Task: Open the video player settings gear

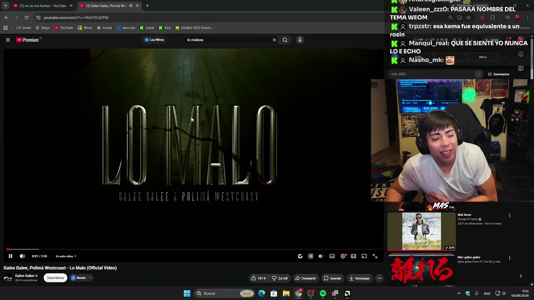Action: click(343, 256)
